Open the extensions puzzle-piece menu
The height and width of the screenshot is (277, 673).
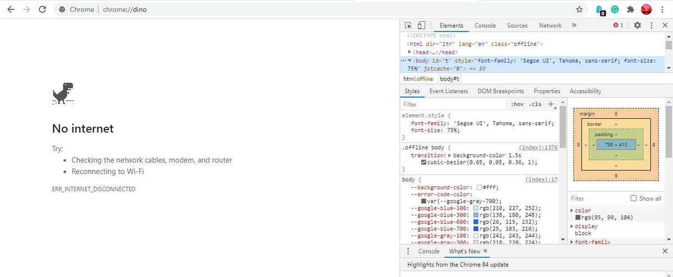630,10
